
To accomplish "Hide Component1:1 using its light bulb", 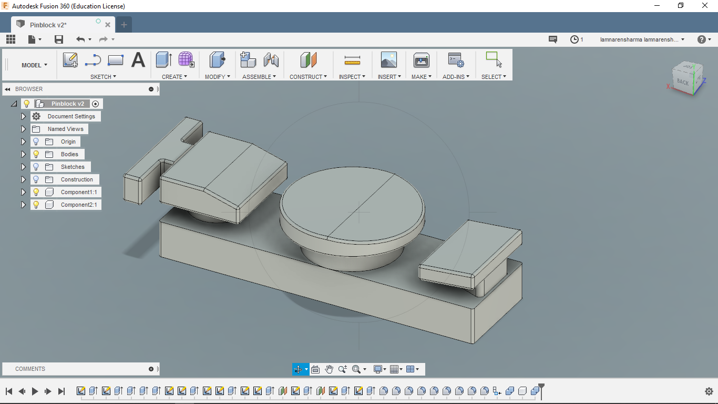I will click(x=36, y=192).
